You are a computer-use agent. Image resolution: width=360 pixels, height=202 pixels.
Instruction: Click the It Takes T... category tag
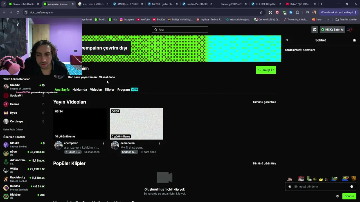click(73, 152)
